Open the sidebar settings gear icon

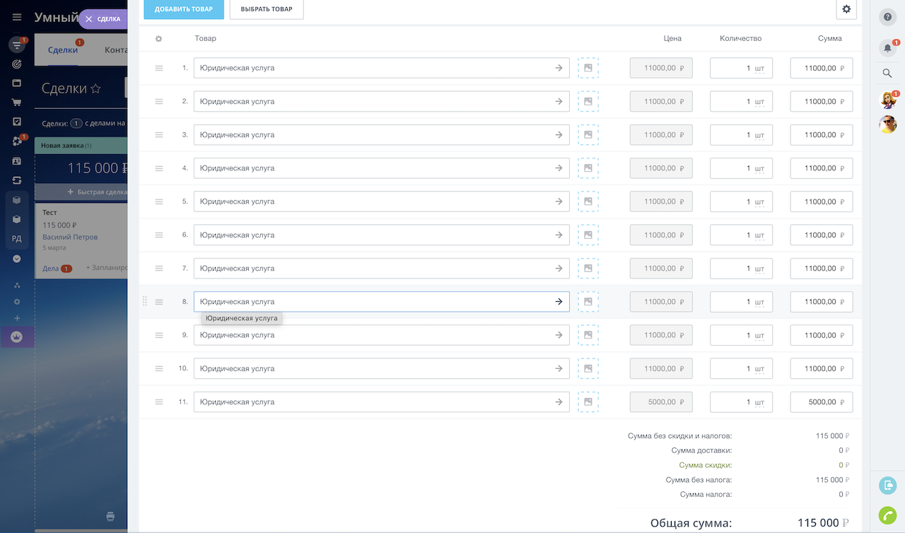17,302
